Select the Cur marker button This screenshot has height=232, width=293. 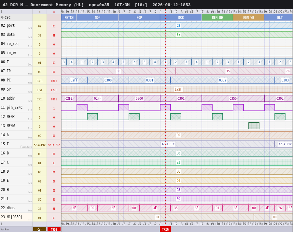pyautogui.click(x=40, y=229)
